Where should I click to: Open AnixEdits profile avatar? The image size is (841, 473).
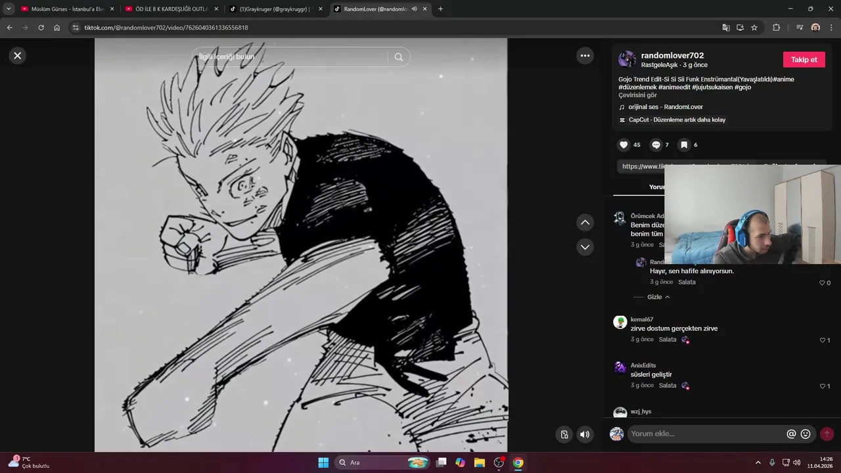620,368
